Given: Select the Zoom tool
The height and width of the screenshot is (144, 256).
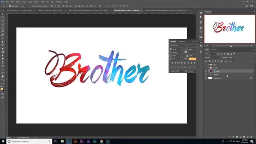Looking at the screenshot, I should (2, 80).
